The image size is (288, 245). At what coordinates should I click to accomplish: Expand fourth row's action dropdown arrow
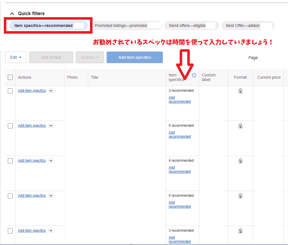pos(51,196)
